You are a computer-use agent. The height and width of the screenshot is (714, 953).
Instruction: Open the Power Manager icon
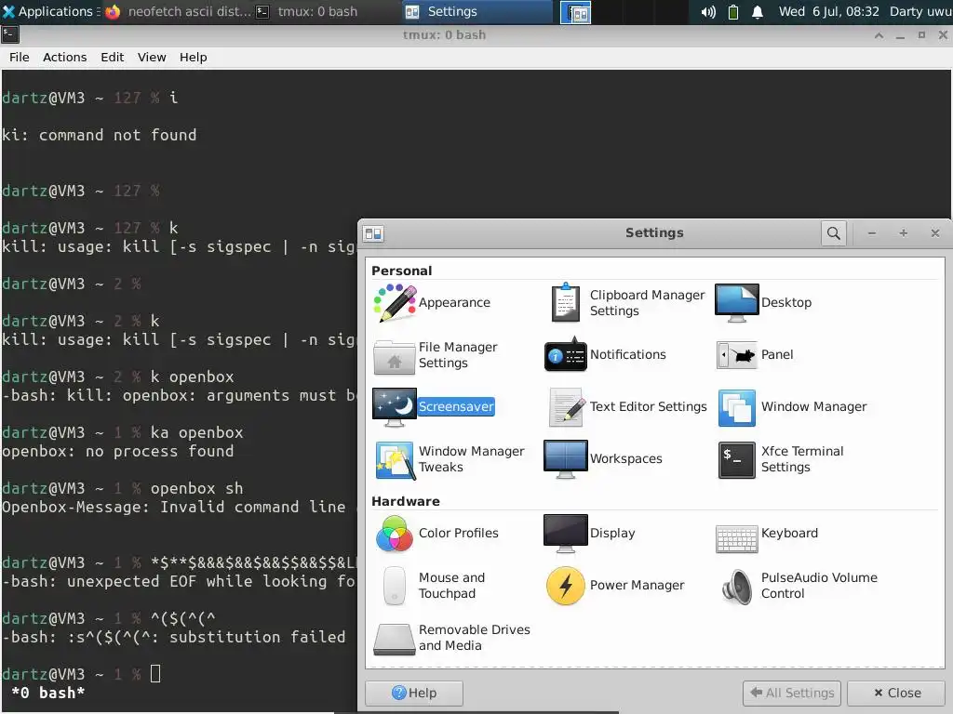[566, 586]
